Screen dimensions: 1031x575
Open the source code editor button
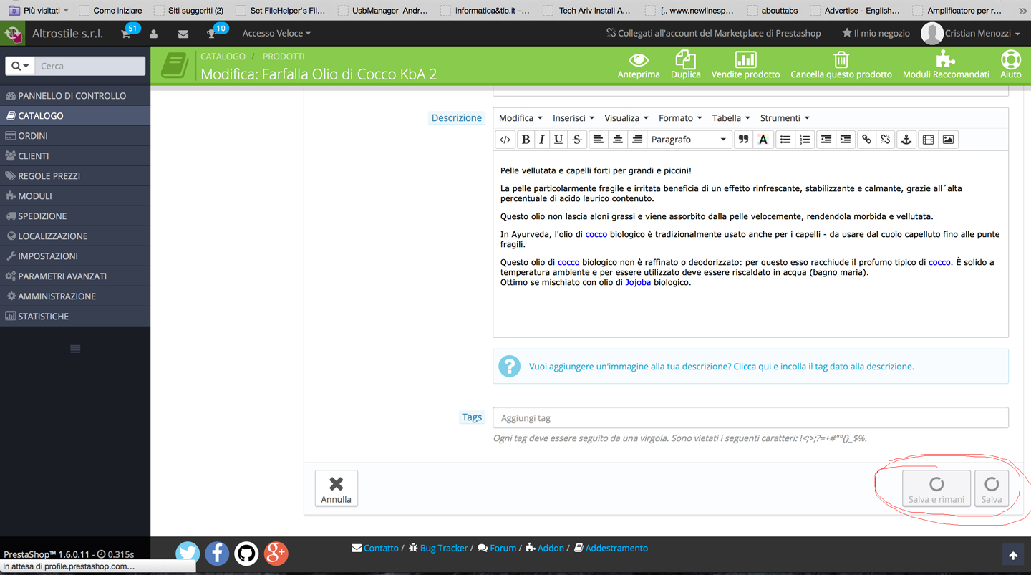tap(505, 140)
